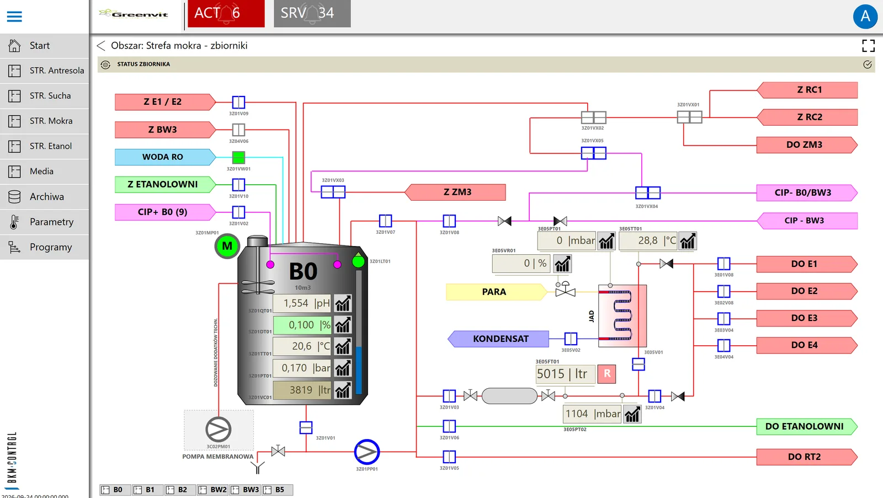Click the PARA steam control valve
The height and width of the screenshot is (498, 883).
tap(565, 290)
